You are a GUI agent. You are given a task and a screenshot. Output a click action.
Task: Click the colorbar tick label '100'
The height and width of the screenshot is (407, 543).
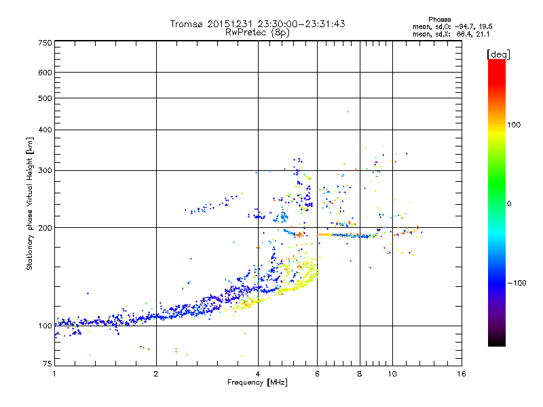[x=514, y=125]
